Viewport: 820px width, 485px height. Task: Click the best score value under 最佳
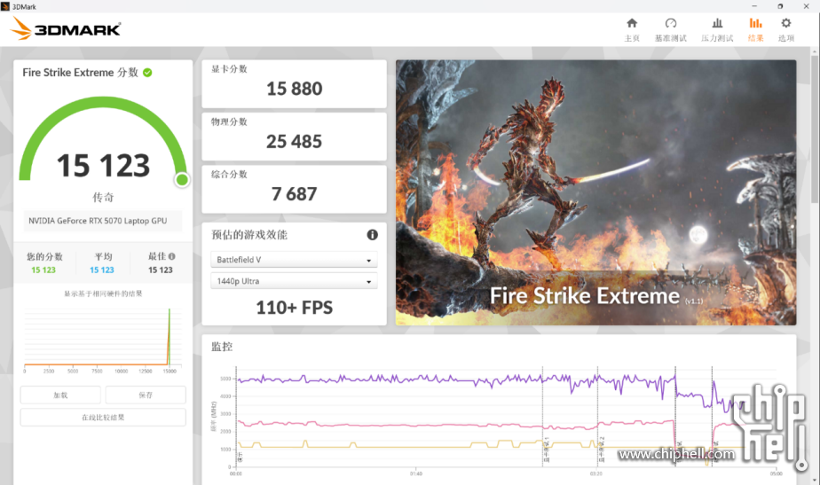(x=160, y=270)
